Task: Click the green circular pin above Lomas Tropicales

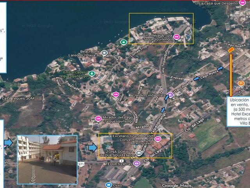Action: coord(123,42)
